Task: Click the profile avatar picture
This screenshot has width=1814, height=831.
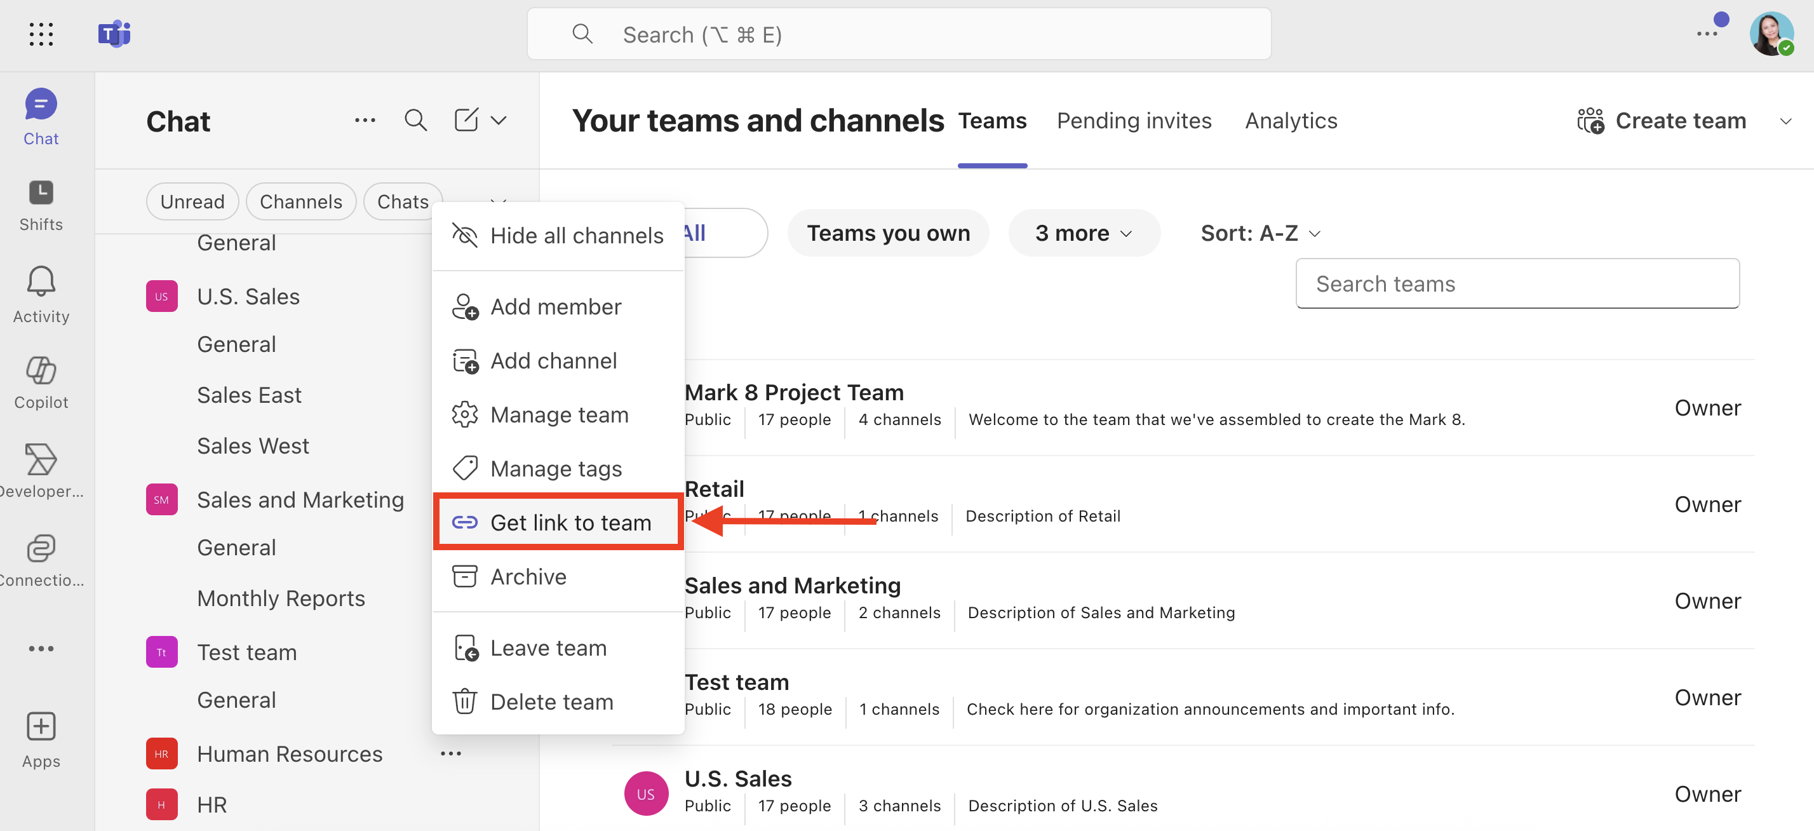Action: click(1770, 34)
